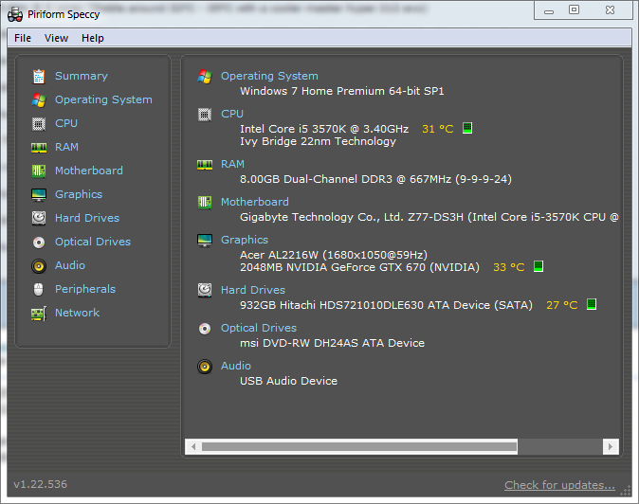Show Optical Drives details from sidebar
Screen dimensions: 639x504
coord(93,242)
